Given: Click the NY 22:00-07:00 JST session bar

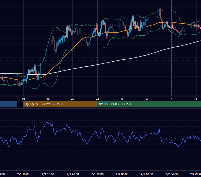Looking at the screenshot, I should [x=149, y=104].
